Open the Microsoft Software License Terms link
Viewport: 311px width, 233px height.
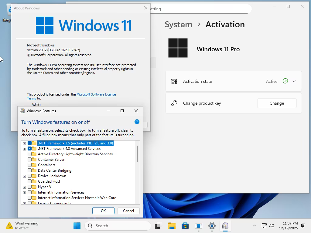(x=96, y=94)
